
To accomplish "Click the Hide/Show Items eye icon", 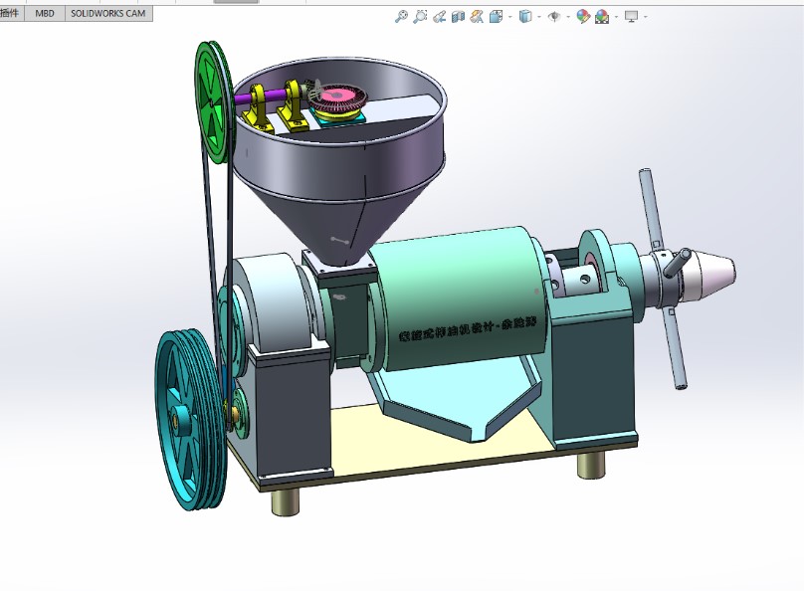I will pos(554,17).
